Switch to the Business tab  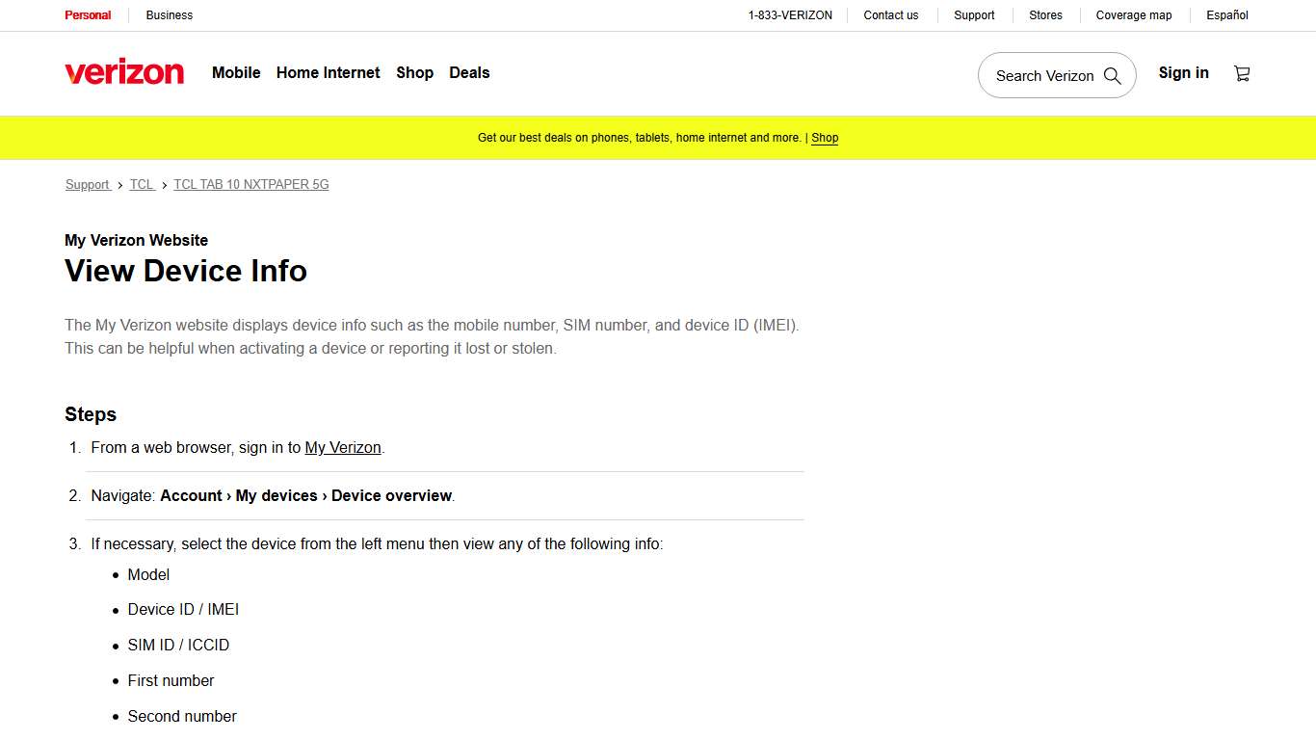pos(169,14)
